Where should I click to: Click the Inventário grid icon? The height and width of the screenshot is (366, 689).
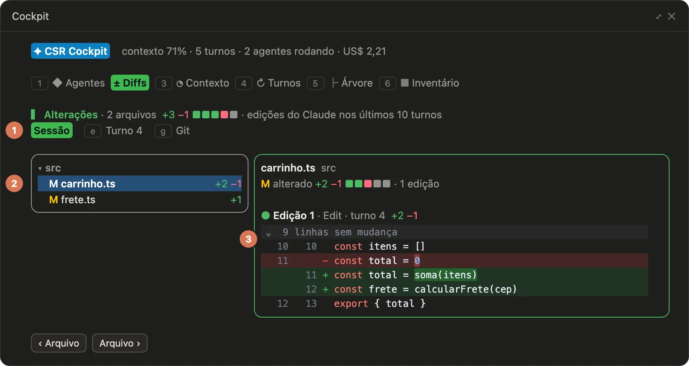[405, 83]
